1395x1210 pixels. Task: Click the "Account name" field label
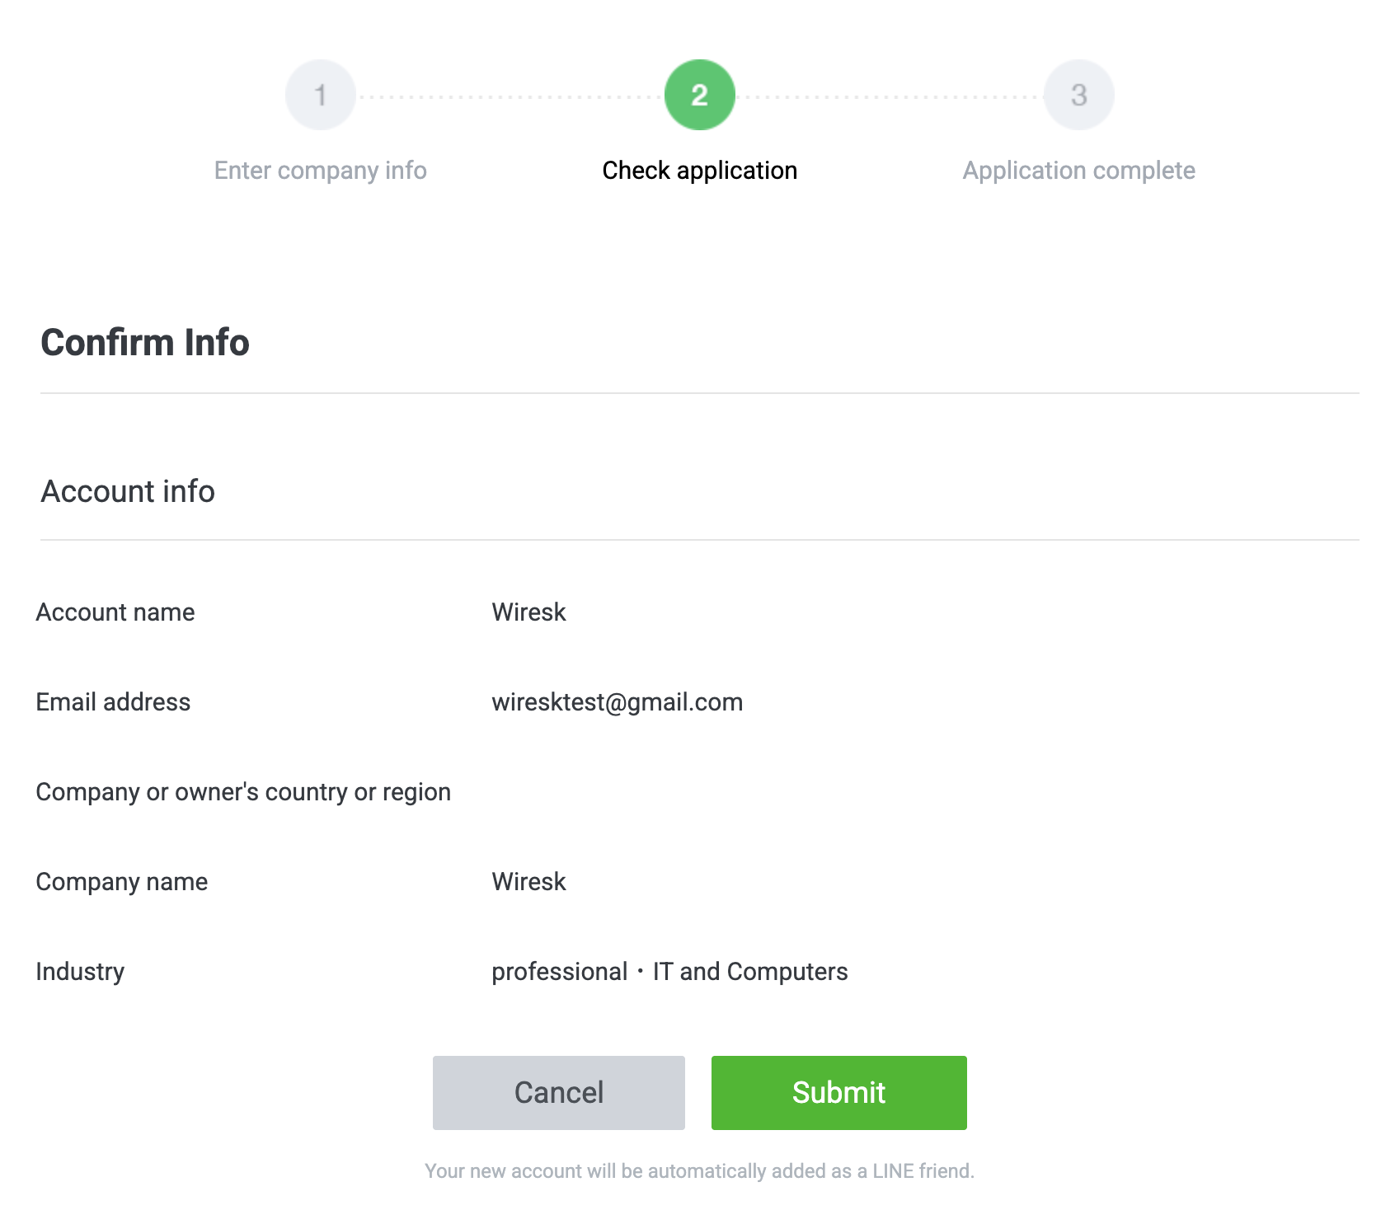pyautogui.click(x=115, y=612)
